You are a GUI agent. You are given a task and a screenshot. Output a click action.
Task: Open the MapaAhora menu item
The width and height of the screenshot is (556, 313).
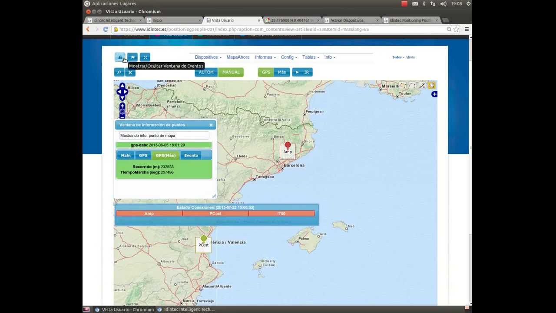pyautogui.click(x=238, y=57)
